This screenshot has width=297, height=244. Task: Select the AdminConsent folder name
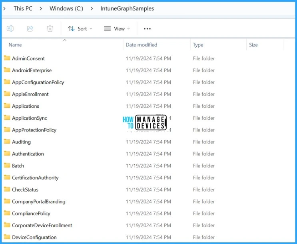(28, 58)
